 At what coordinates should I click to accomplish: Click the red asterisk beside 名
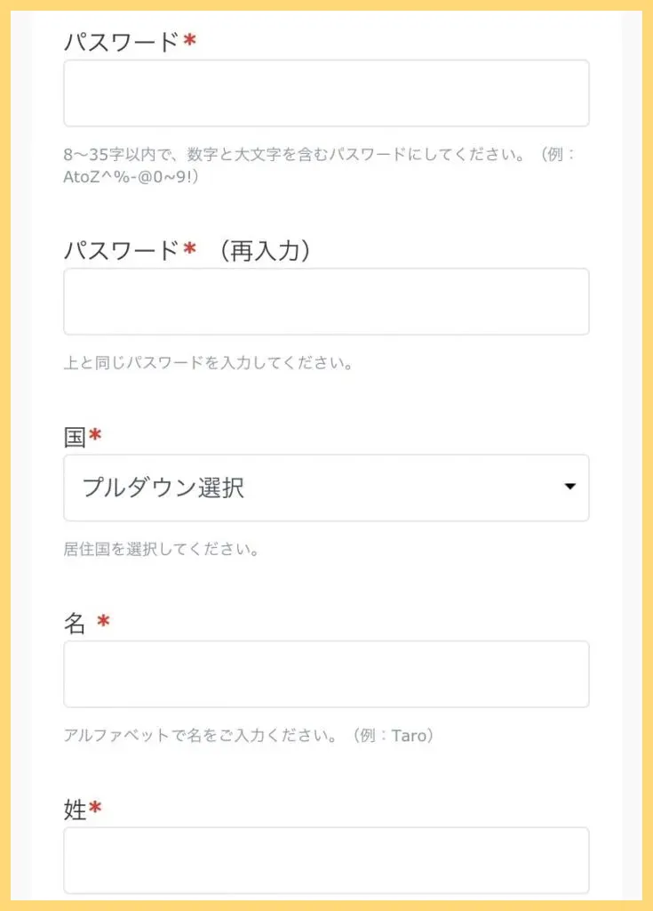[x=103, y=622]
